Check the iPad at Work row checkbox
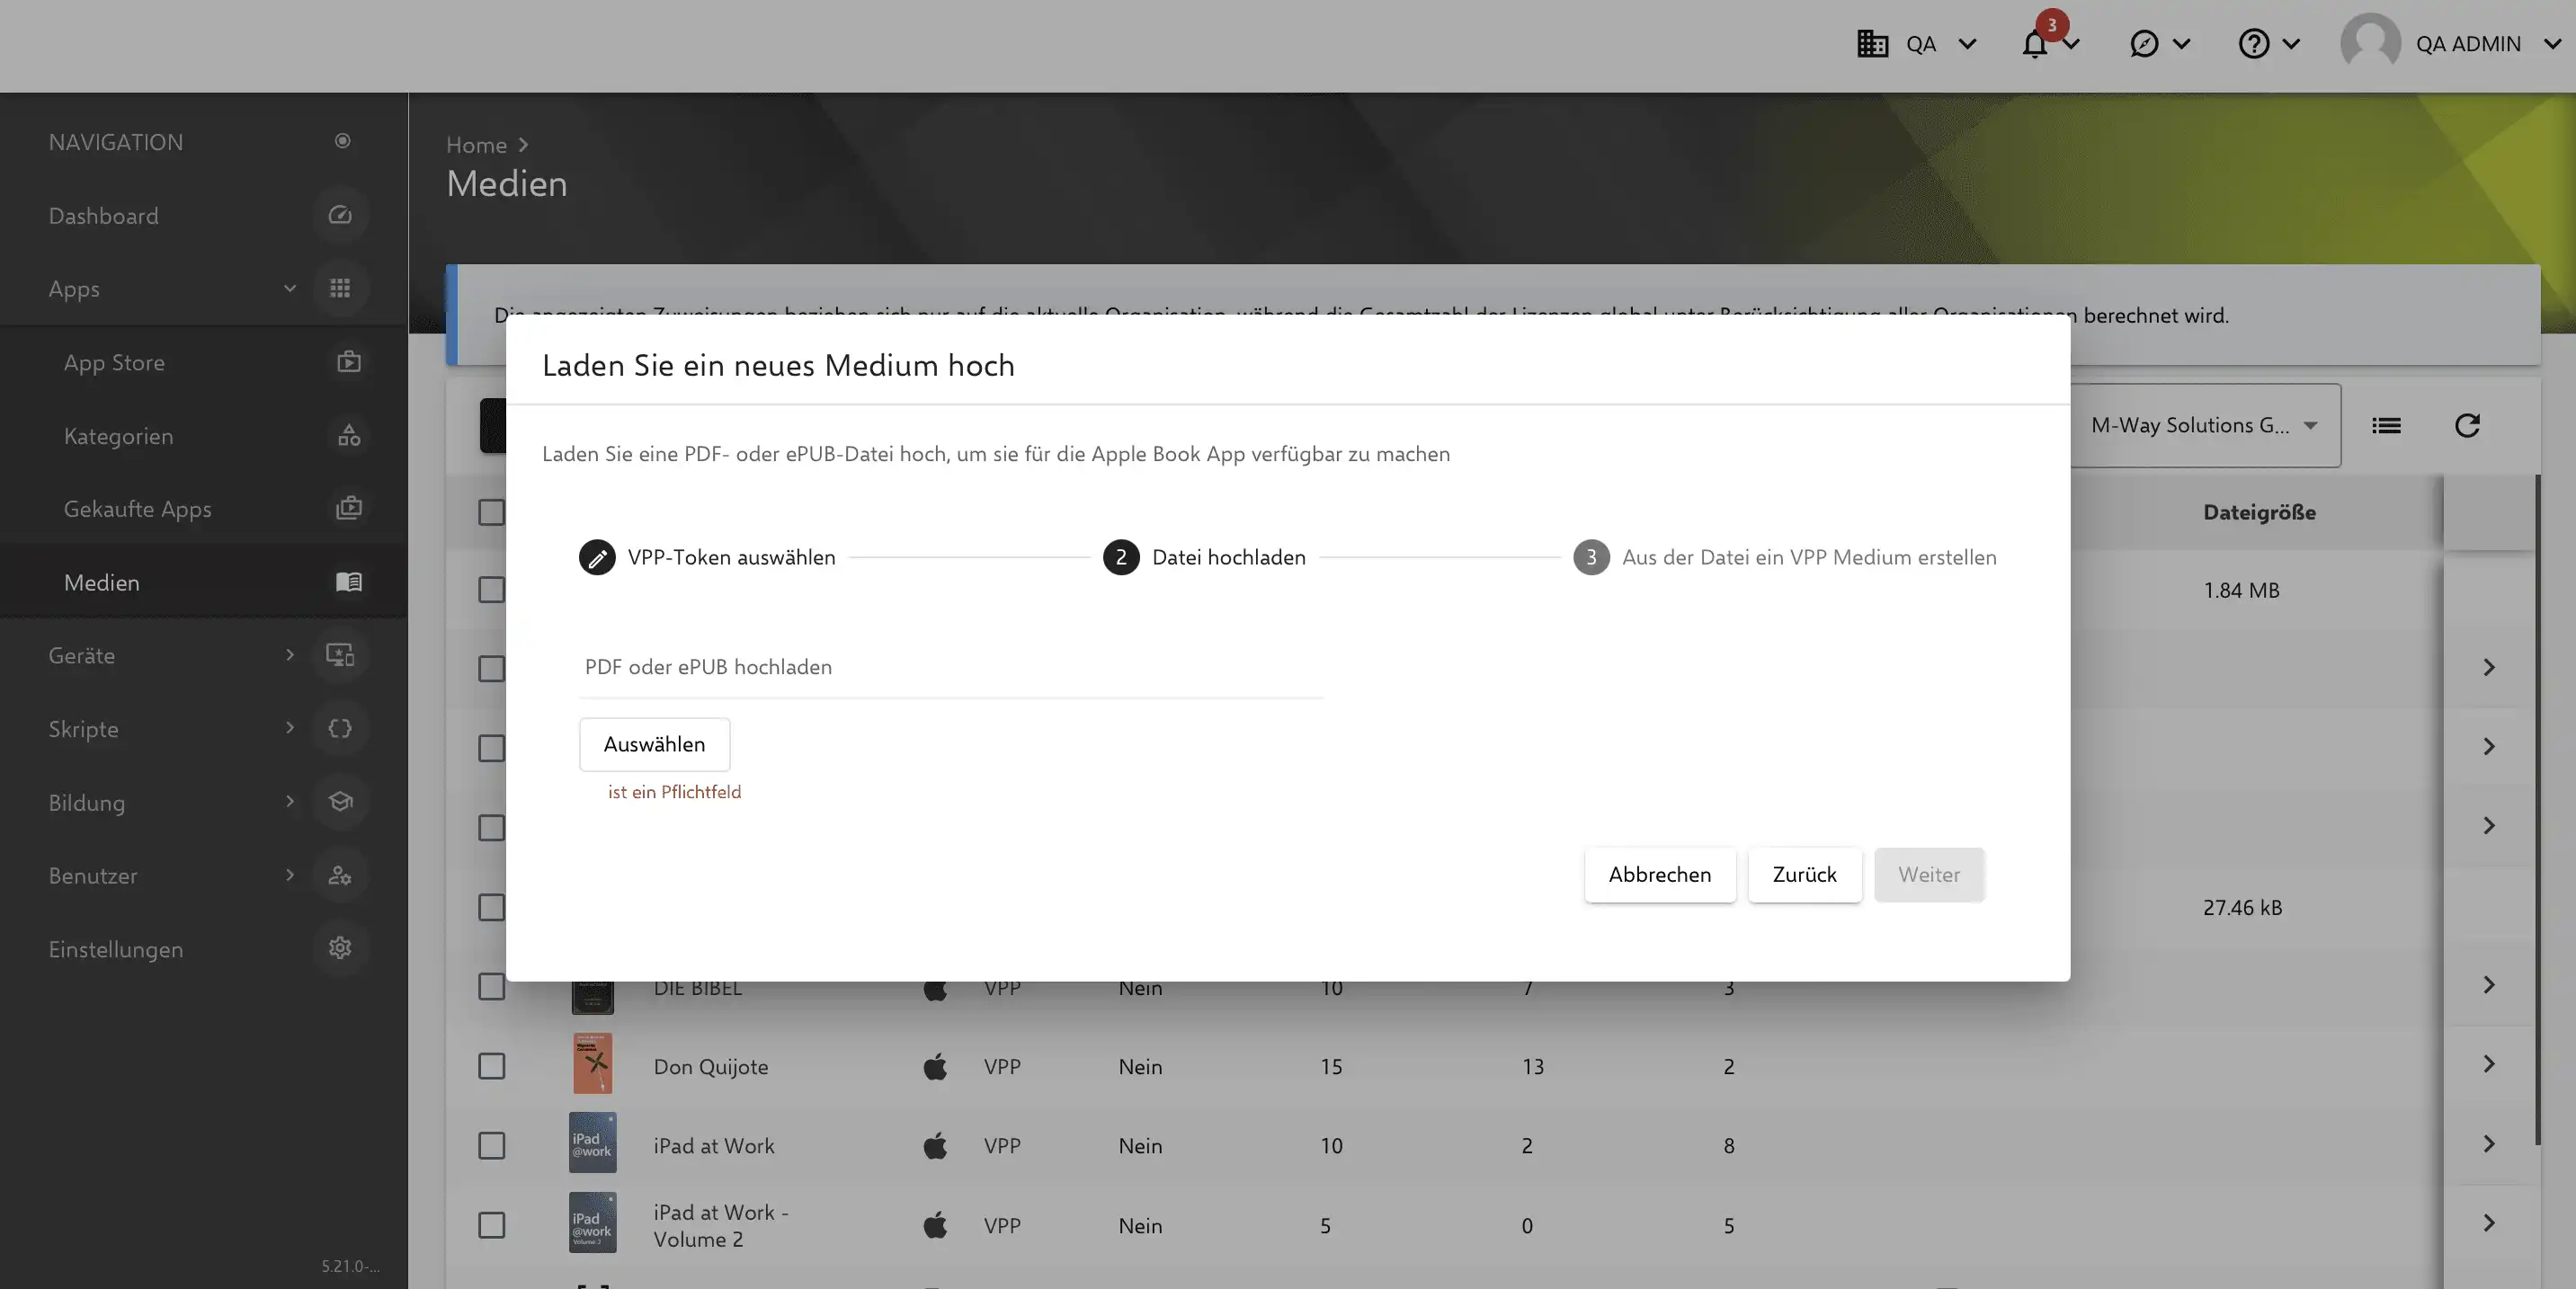The width and height of the screenshot is (2576, 1289). click(x=491, y=1145)
